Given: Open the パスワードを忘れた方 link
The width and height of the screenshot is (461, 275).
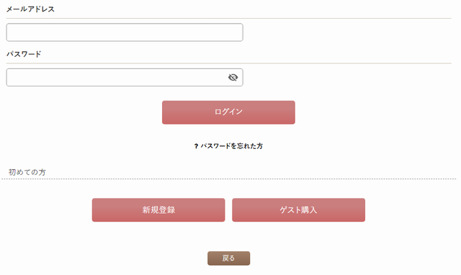Looking at the screenshot, I should pos(232,146).
